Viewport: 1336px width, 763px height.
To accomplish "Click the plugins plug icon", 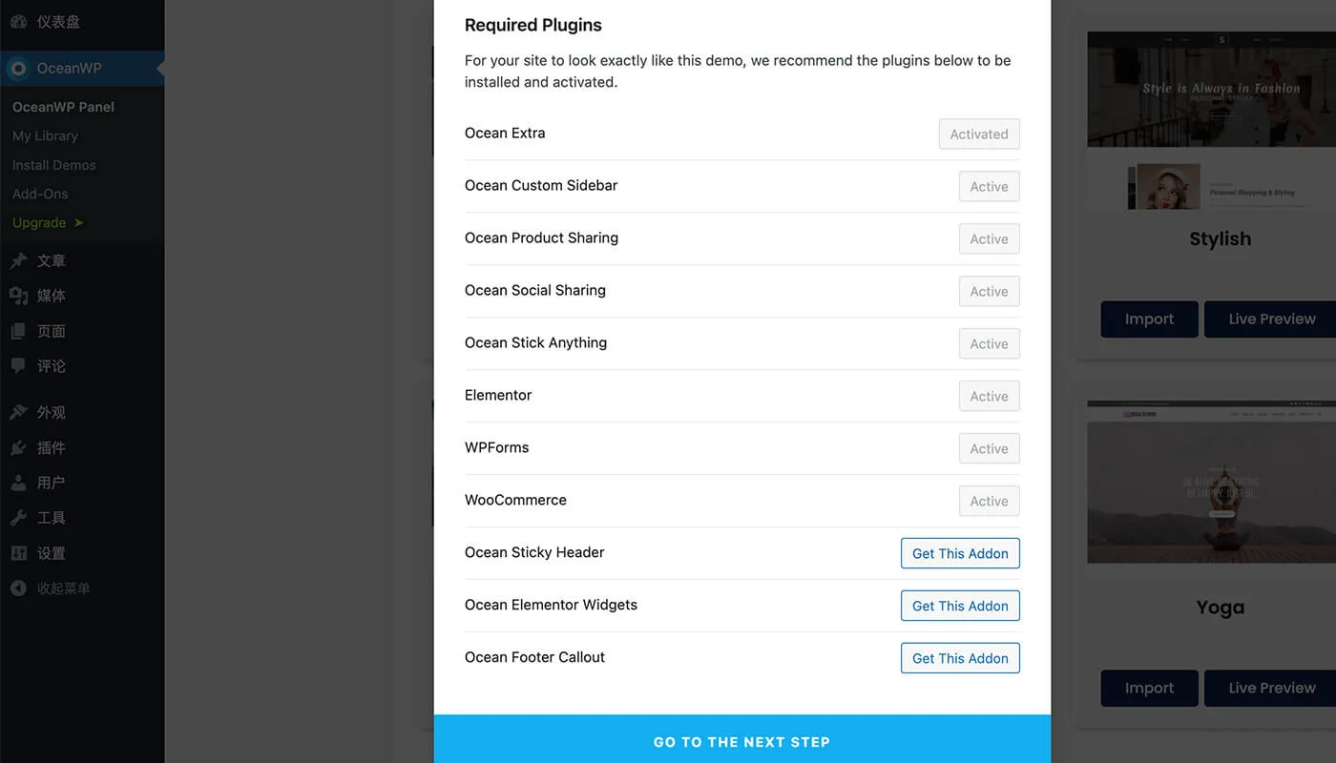I will 18,447.
